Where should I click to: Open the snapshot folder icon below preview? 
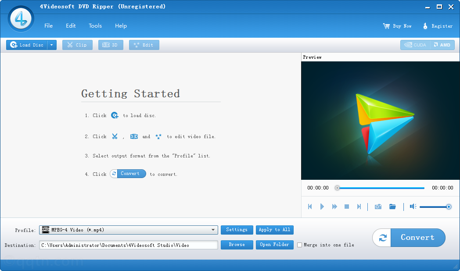392,206
